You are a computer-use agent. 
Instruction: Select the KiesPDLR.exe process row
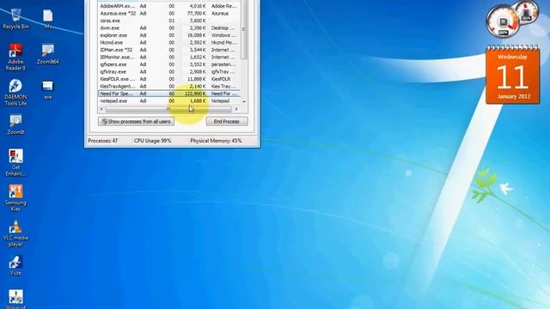click(169, 79)
